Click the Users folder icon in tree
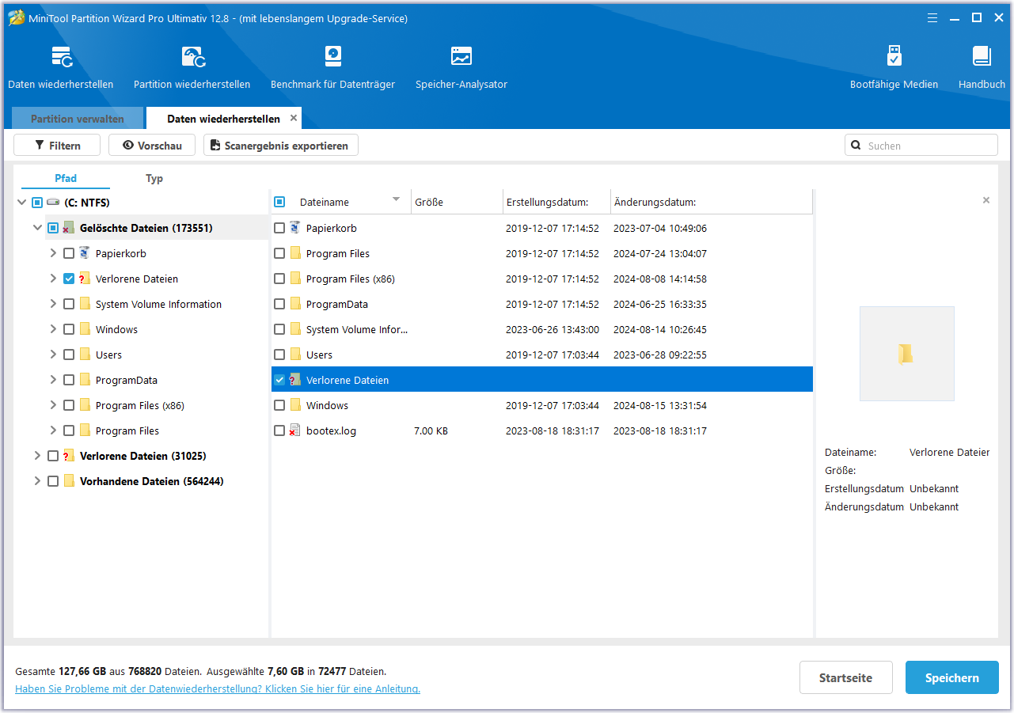The height and width of the screenshot is (713, 1014). (x=85, y=355)
